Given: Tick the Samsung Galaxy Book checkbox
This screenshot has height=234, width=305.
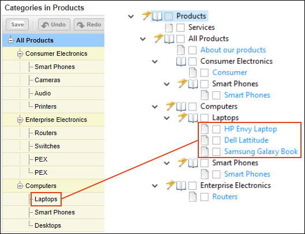Looking at the screenshot, I should 216,152.
